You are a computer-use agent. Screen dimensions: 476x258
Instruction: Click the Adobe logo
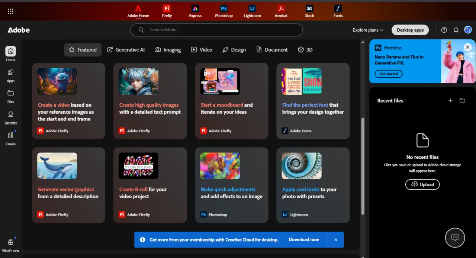[19, 30]
